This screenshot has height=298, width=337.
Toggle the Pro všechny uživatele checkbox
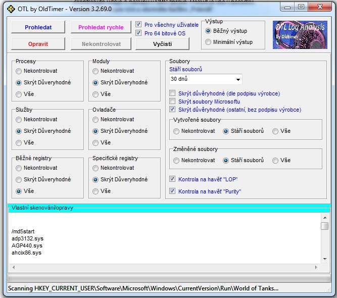(x=139, y=24)
